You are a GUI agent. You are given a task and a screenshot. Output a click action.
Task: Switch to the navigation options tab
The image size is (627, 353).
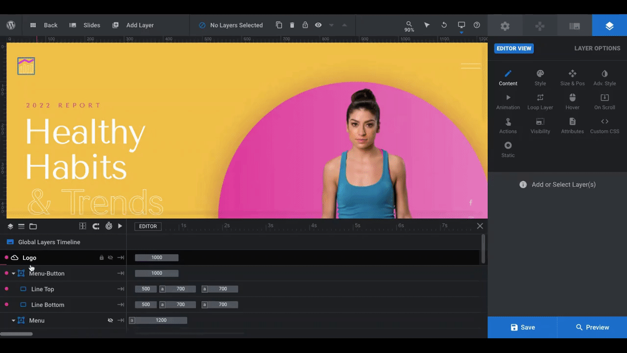coord(540,25)
